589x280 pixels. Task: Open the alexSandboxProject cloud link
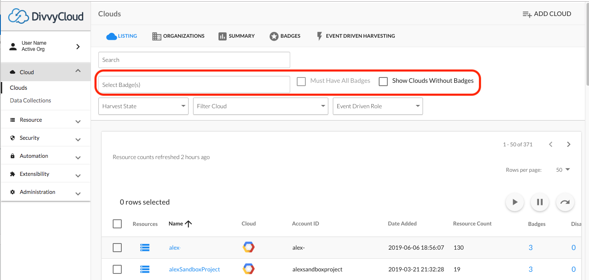194,269
